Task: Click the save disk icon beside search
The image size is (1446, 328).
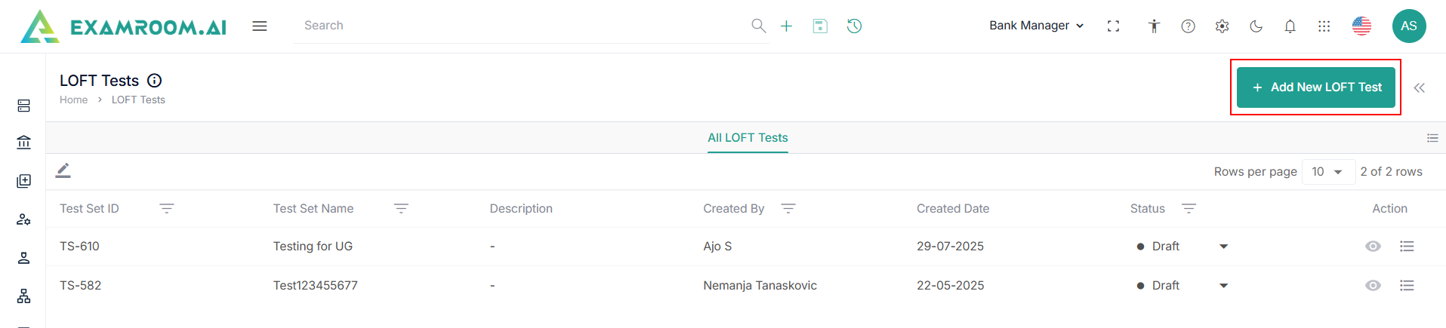Action: point(820,26)
